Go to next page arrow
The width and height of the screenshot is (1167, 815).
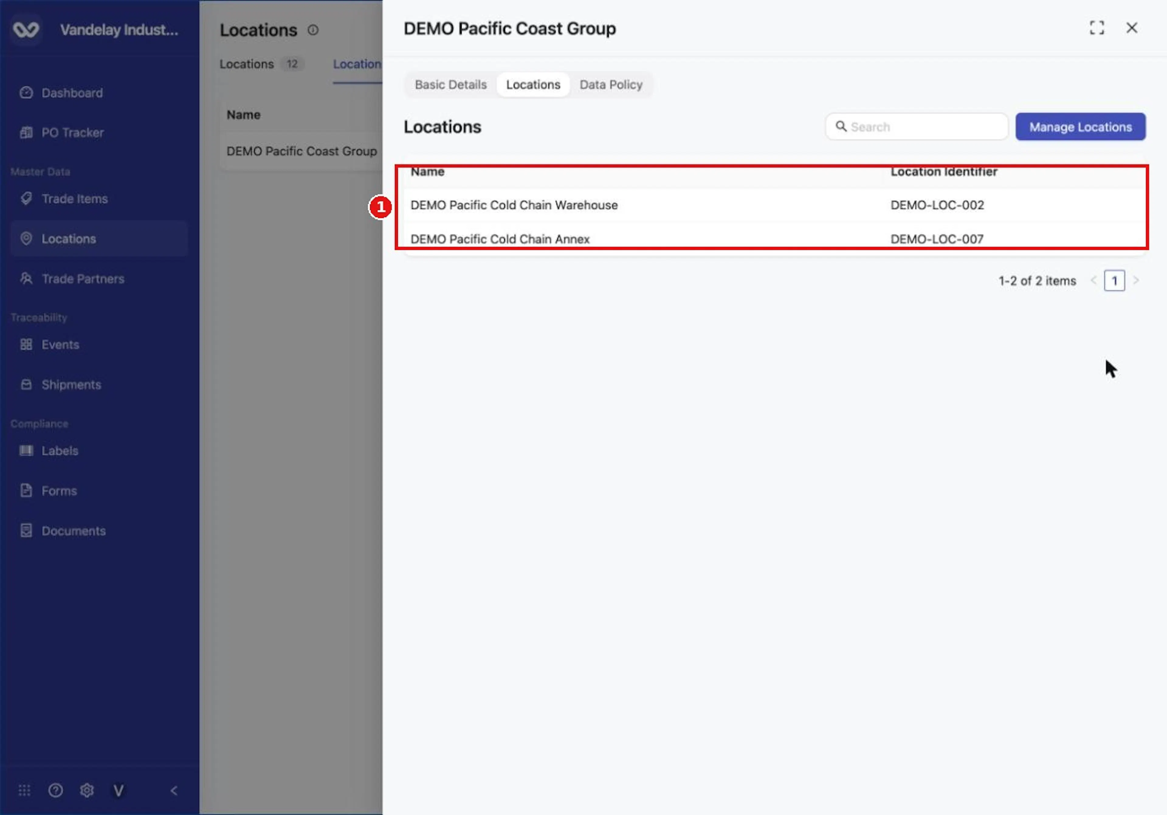[x=1136, y=280]
